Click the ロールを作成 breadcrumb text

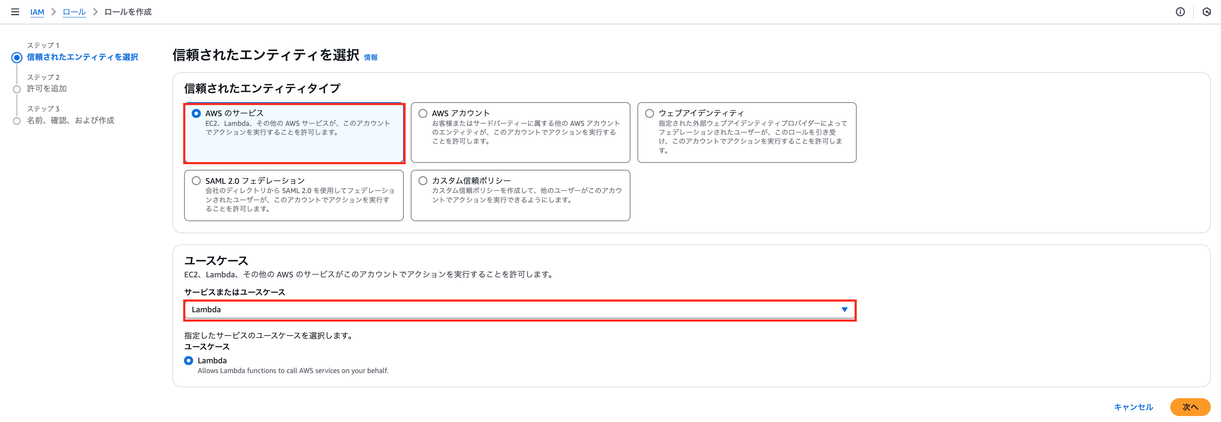[128, 12]
